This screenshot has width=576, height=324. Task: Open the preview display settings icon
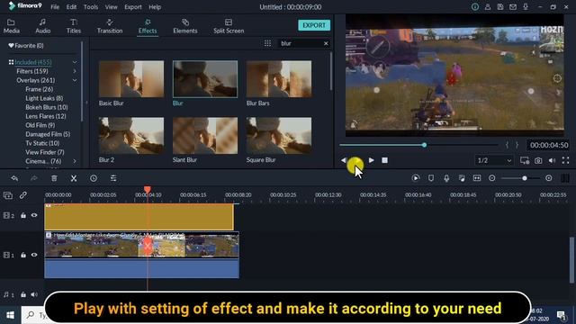point(524,160)
